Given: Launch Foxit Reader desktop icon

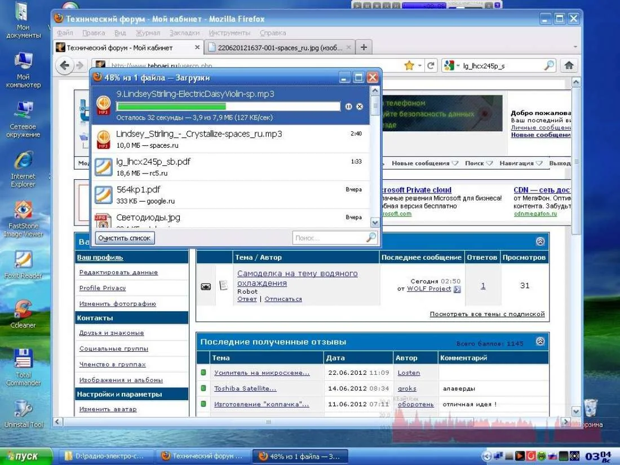Looking at the screenshot, I should pos(23,264).
